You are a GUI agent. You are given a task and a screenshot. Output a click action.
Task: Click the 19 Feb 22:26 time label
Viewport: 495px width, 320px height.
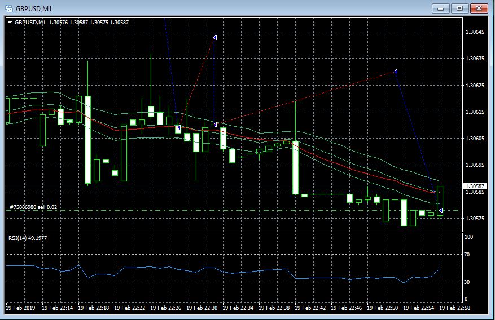pyautogui.click(x=166, y=308)
